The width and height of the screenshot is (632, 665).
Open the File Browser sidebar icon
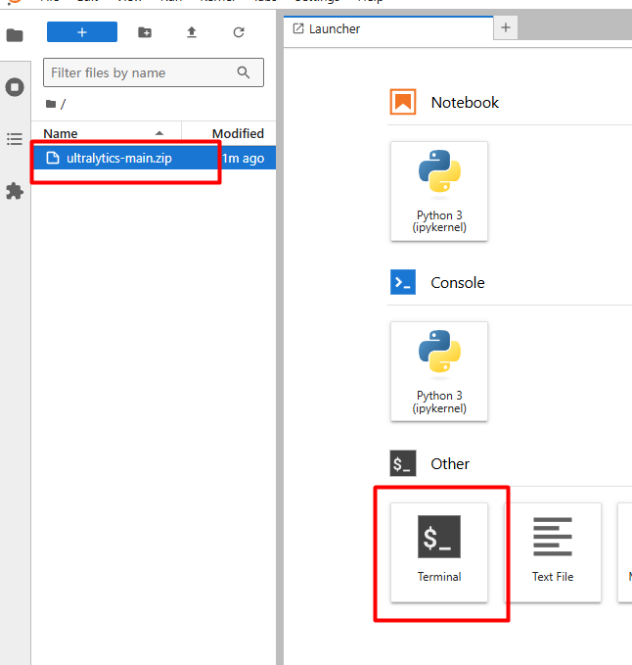coord(15,35)
